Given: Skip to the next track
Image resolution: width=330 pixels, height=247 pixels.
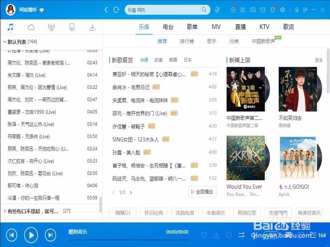Looking at the screenshot, I should click(x=50, y=235).
